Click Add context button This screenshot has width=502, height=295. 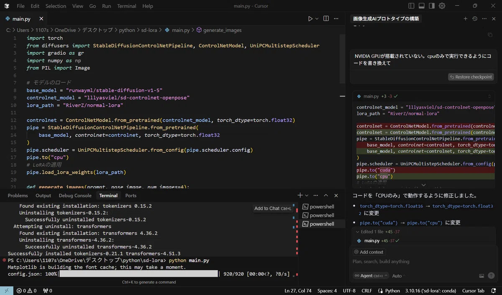click(369, 252)
